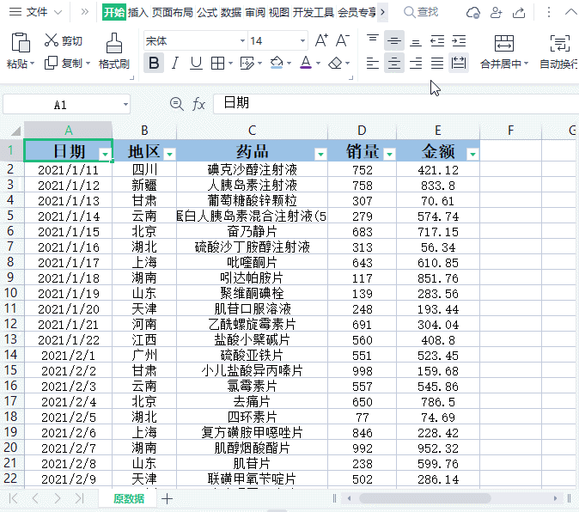Click the eraser clear formatting icon
The image size is (579, 512).
coord(335,63)
